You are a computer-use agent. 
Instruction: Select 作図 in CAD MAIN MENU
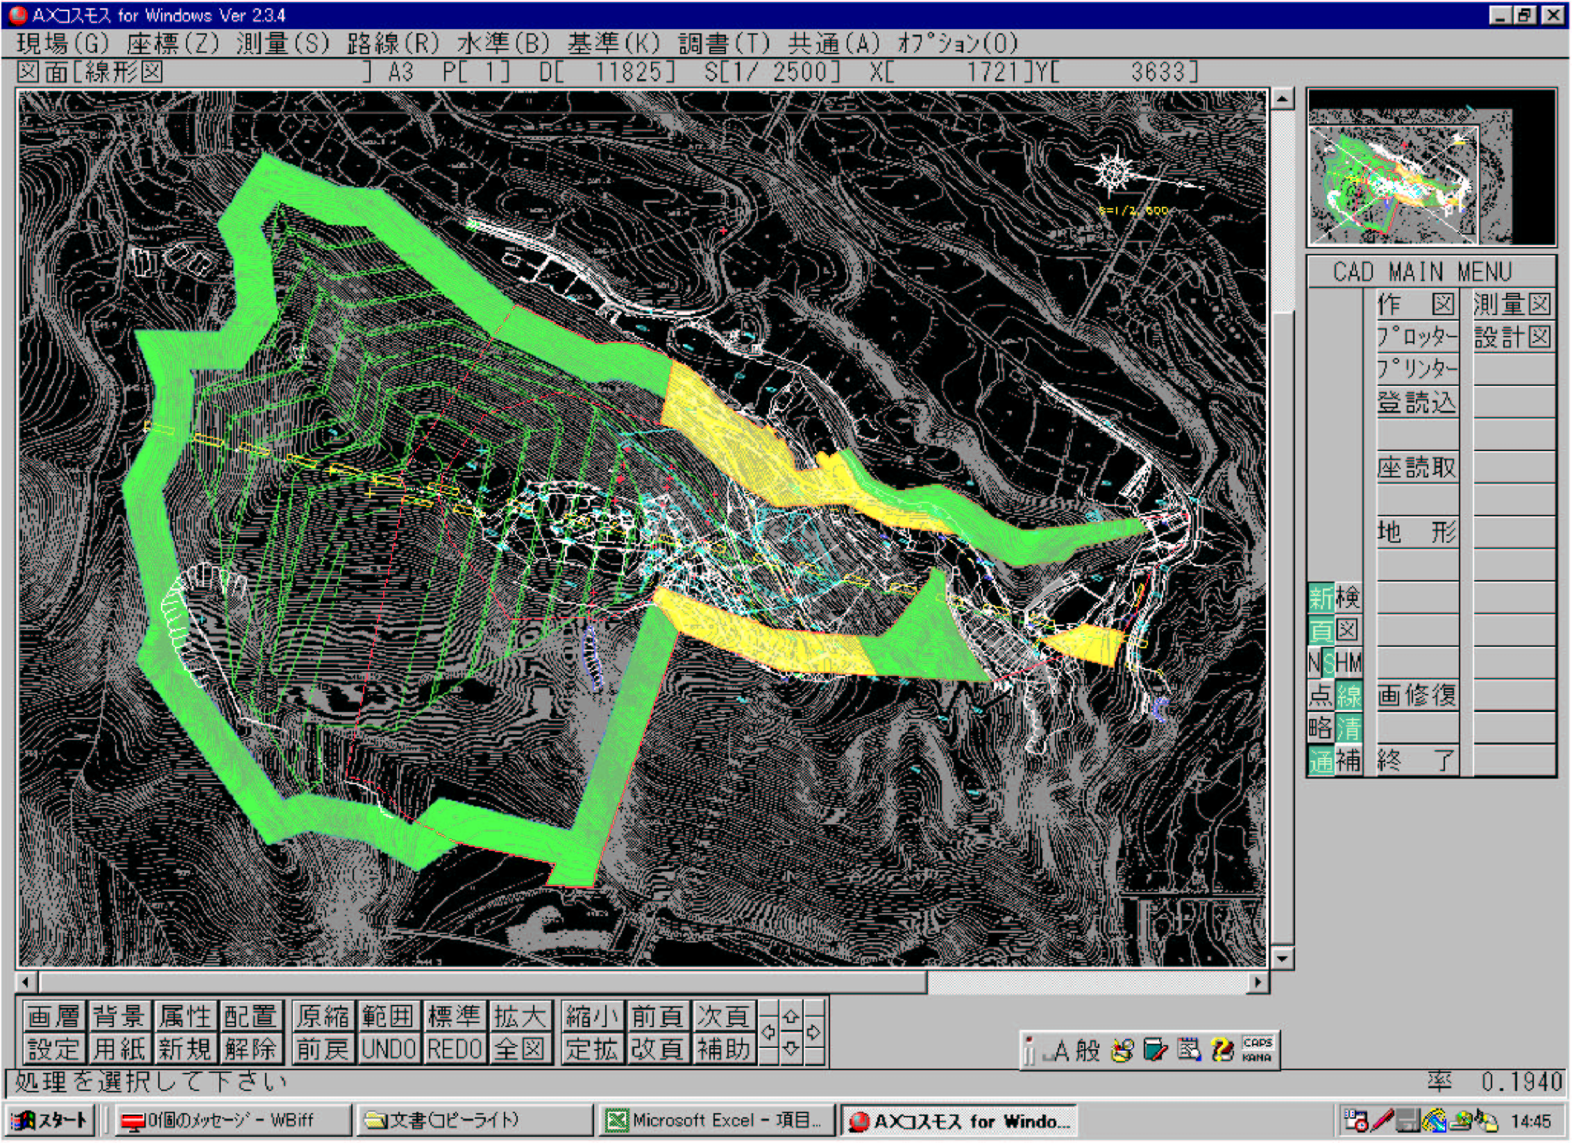[x=1417, y=304]
